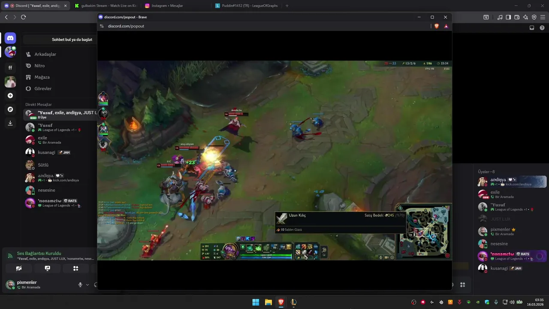Select andişya in the members list
The image size is (549, 309).
coord(512,182)
